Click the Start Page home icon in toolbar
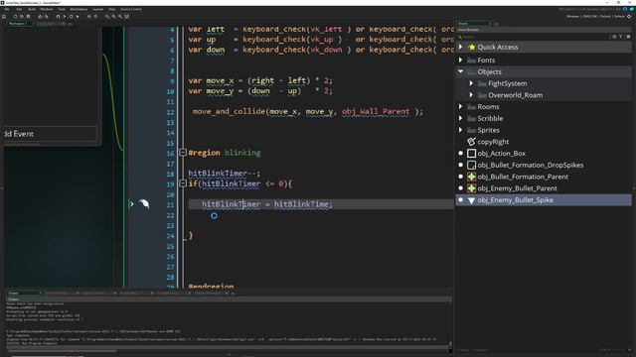 pos(4,17)
